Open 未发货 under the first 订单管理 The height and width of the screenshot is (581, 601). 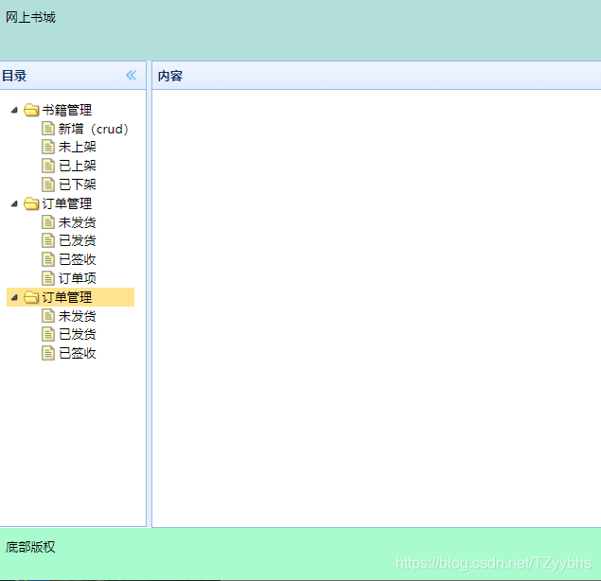pos(77,222)
